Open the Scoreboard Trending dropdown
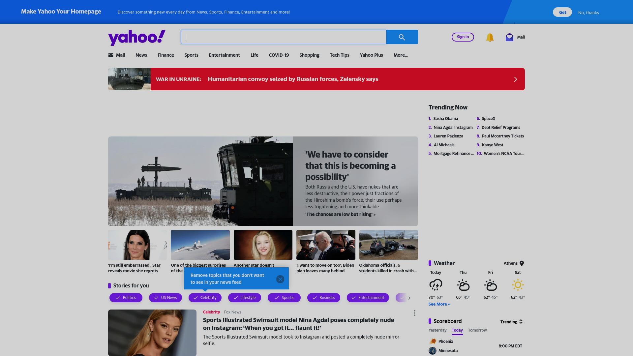The width and height of the screenshot is (633, 356). pos(512,322)
